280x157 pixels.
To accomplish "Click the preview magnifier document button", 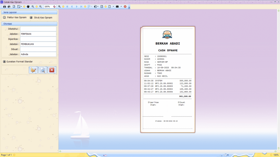I will [43, 70].
